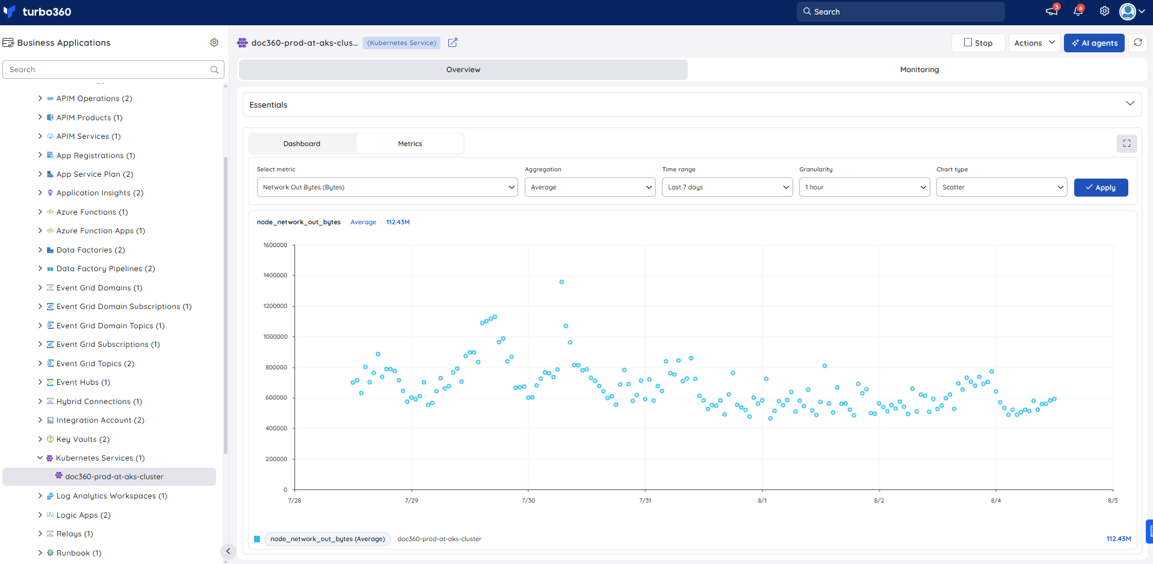This screenshot has height=564, width=1153.
Task: Click the 112.43M value in the legend row
Action: coord(1119,539)
